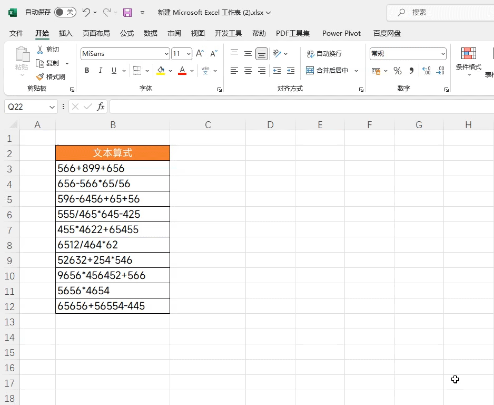Toggle Bold formatting
The image size is (494, 405).
87,70
